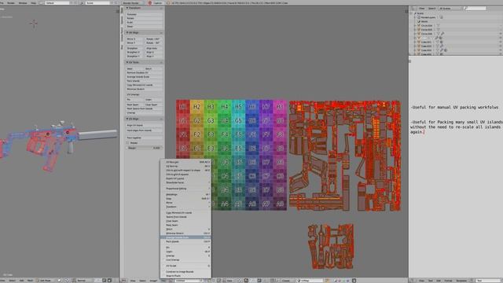The height and width of the screenshot is (283, 503).
Task: Open the Proportional Editing submenu
Action: coord(185,189)
